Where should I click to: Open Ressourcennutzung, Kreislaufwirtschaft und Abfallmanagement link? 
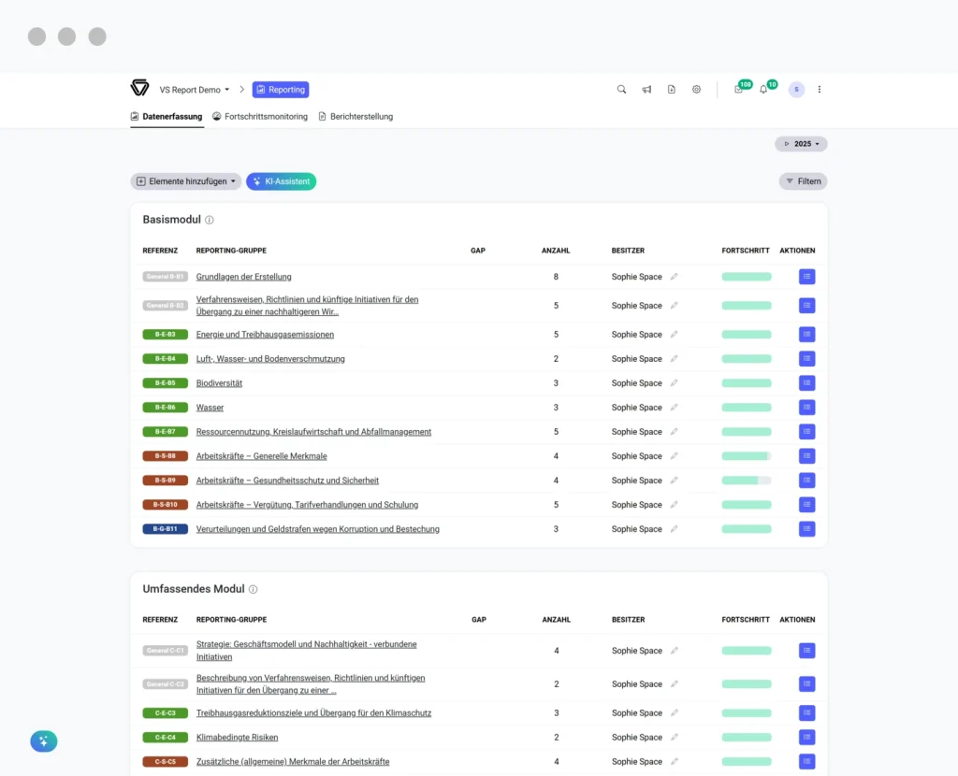coord(313,432)
